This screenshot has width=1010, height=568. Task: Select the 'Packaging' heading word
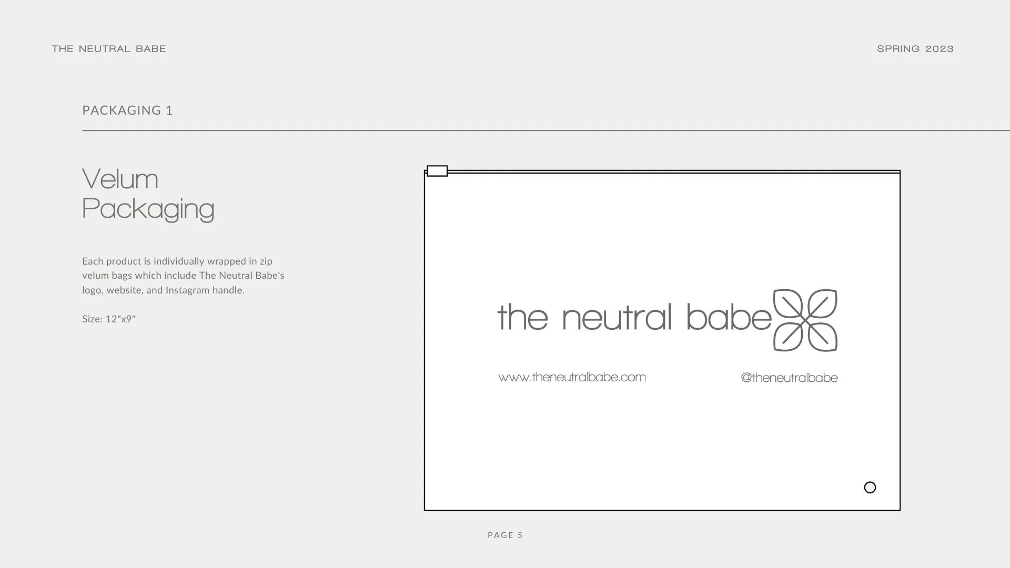pos(148,209)
